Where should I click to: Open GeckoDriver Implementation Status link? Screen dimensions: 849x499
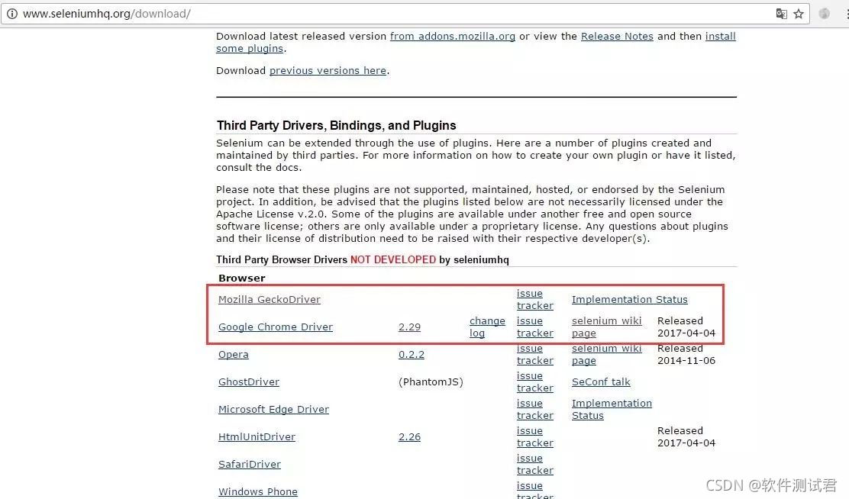pos(629,300)
